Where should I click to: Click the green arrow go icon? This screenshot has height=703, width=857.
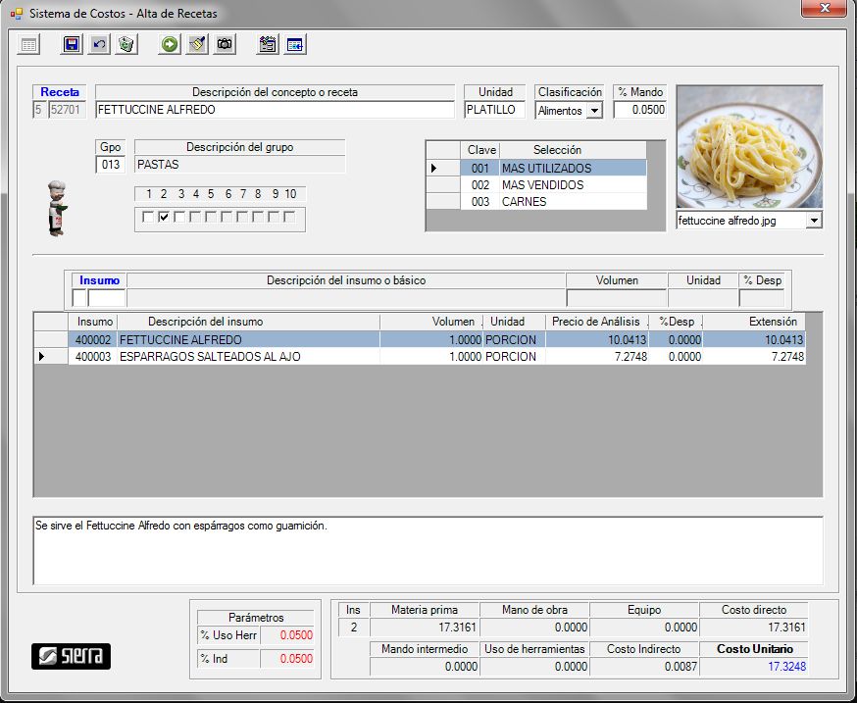click(170, 44)
